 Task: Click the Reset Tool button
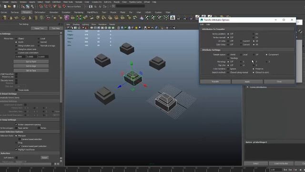[39, 29]
